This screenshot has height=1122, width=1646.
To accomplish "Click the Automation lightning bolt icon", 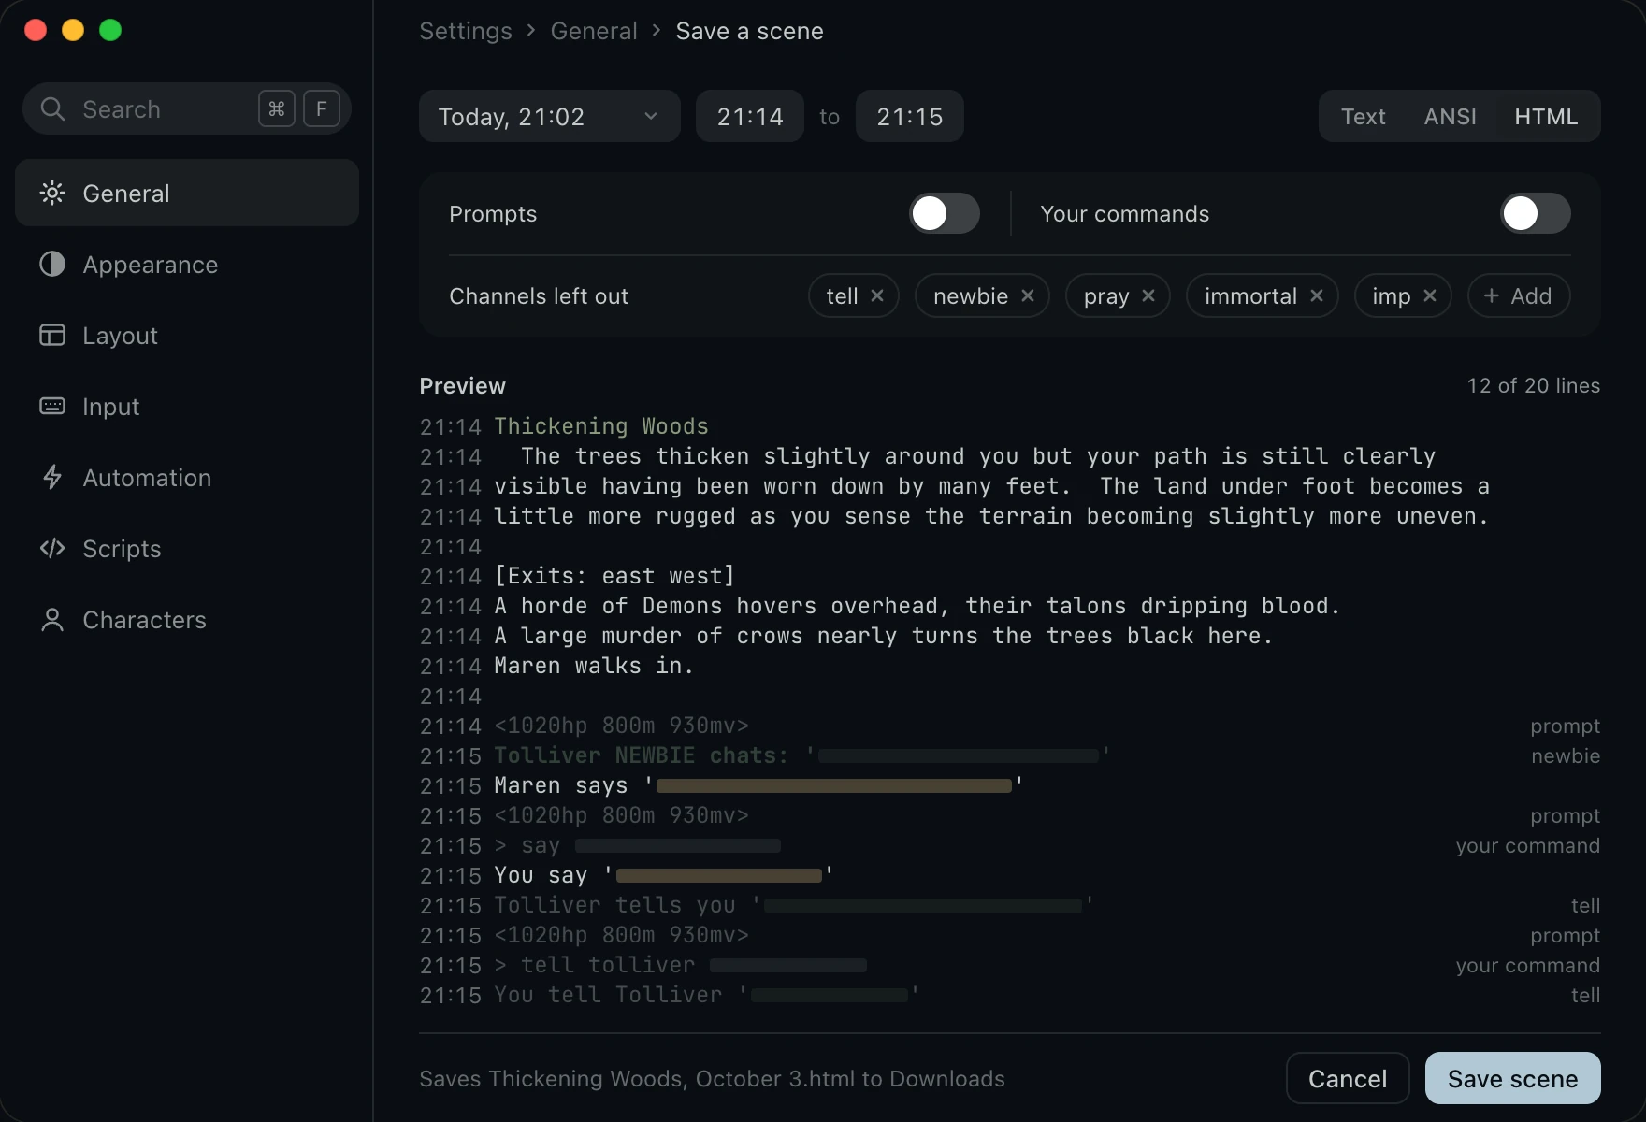I will (52, 478).
